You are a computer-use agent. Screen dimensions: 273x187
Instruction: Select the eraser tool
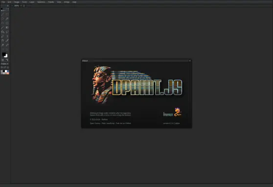pyautogui.click(x=2, y=36)
